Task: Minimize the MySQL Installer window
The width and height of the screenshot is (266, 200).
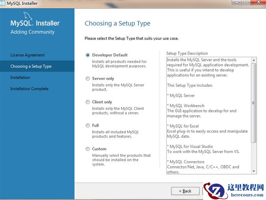Action: 237,2
